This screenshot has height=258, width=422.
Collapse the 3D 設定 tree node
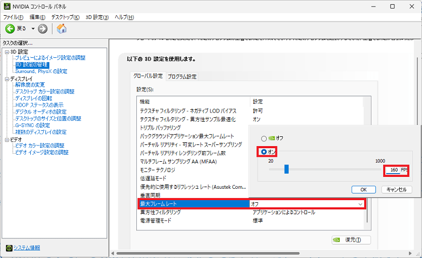coord(6,51)
